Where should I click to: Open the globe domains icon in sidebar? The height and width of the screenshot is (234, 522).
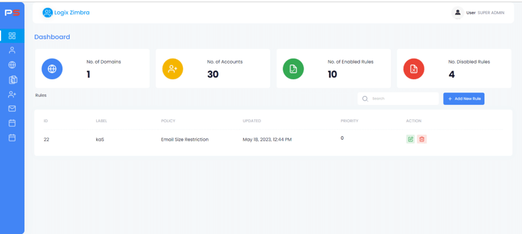click(x=12, y=65)
